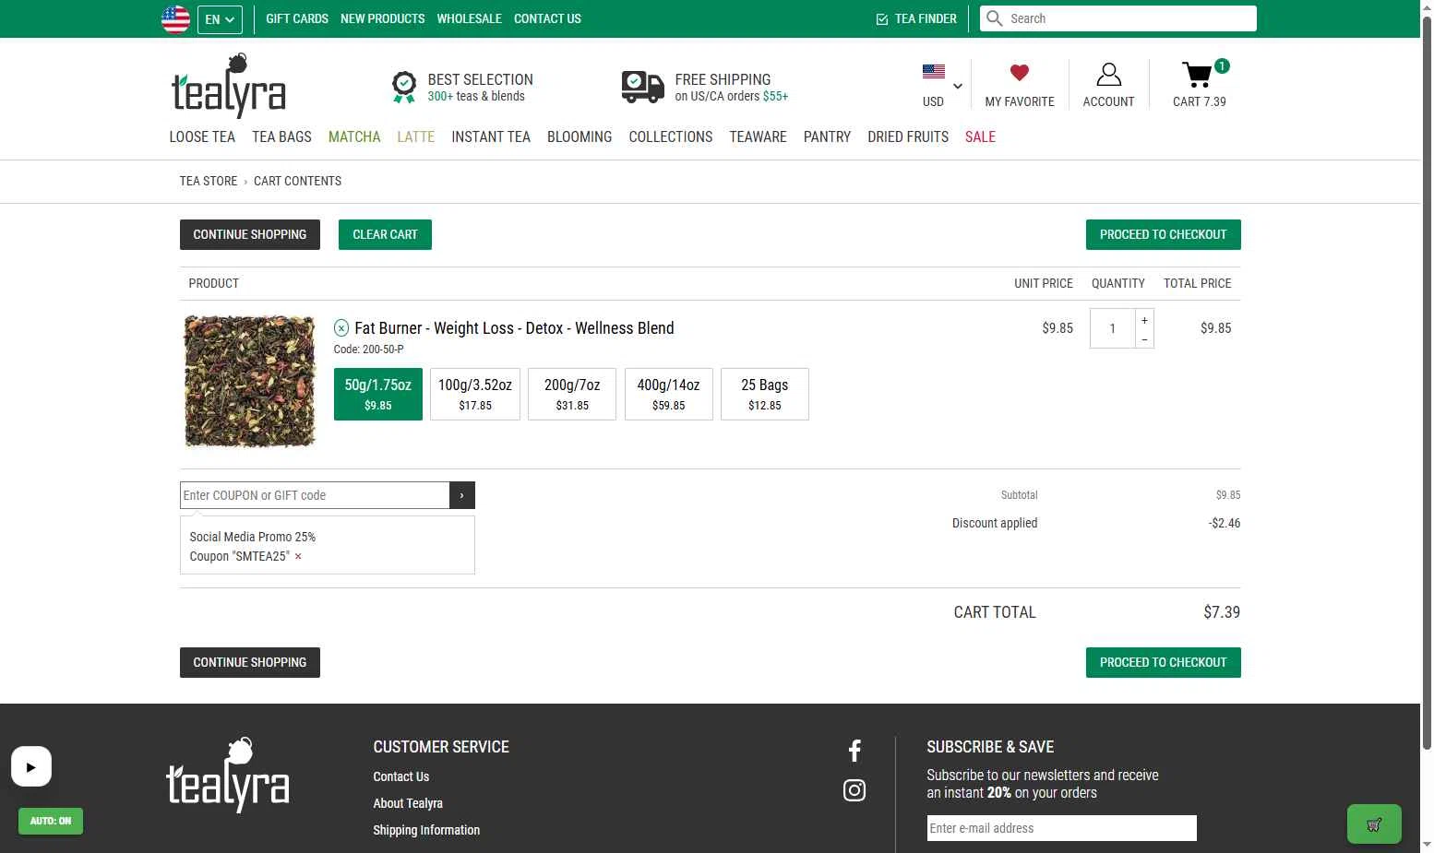Click the US flag language icon

point(175,19)
